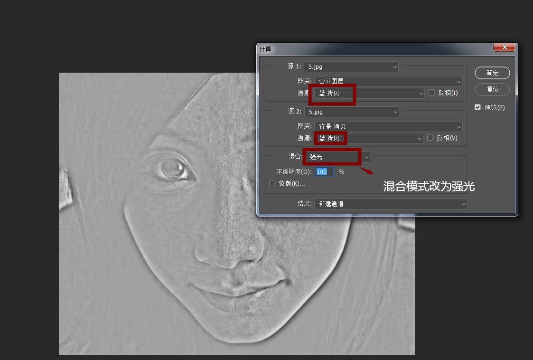Open the 结果 dropdown 新建通道
This screenshot has height=360, width=533.
tap(391, 204)
